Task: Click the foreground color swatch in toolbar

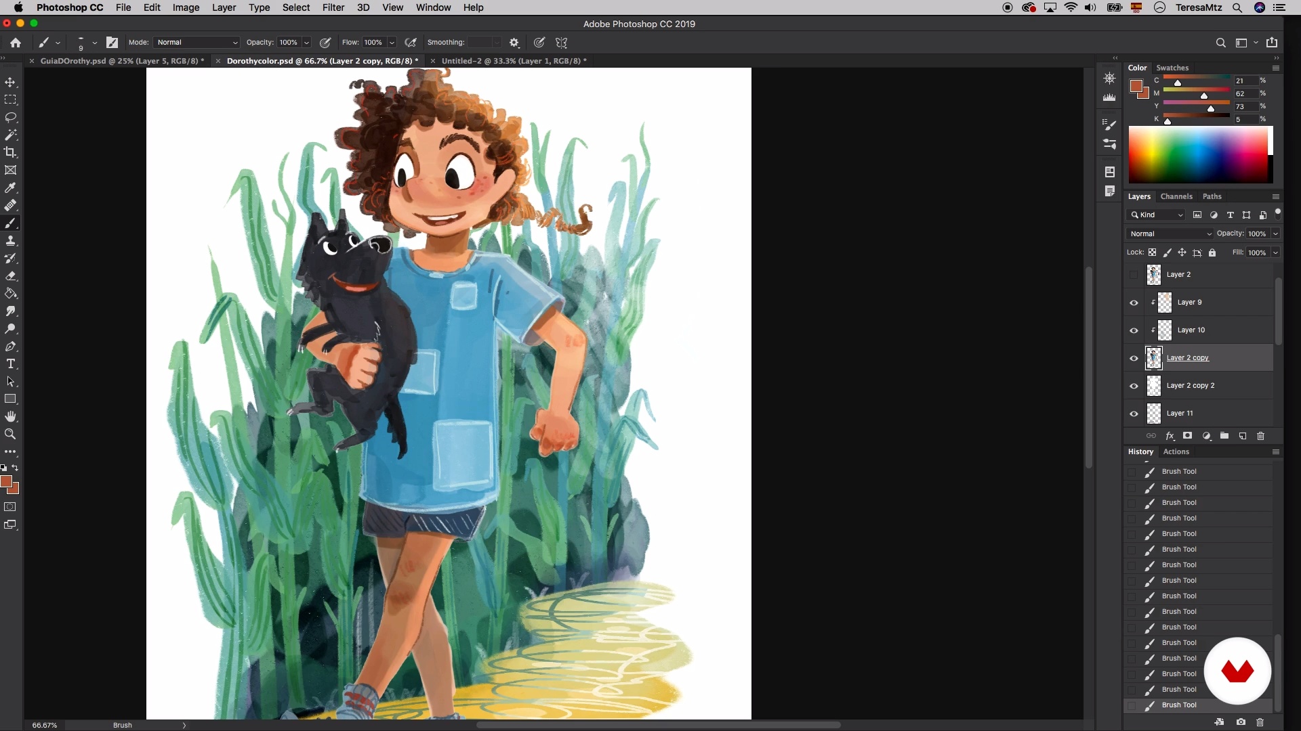Action: pos(6,481)
